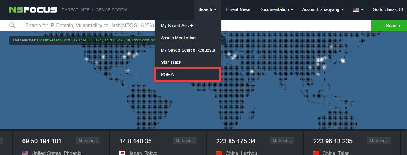Viewport: 407px width, 155px height.
Task: Click the US flag language icon
Action: click(356, 10)
